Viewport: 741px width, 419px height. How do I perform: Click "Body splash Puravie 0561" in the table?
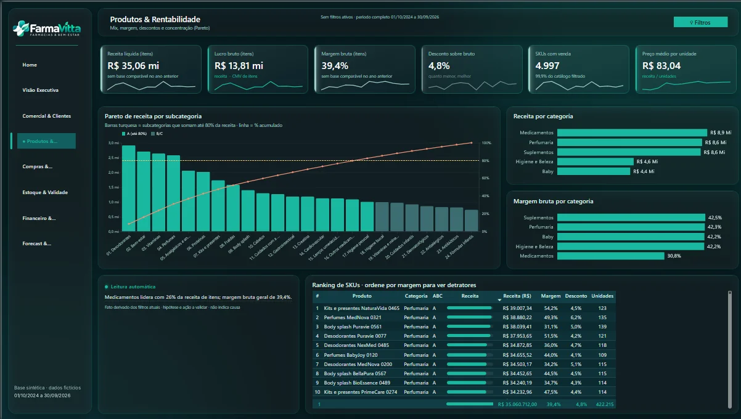[x=353, y=327]
